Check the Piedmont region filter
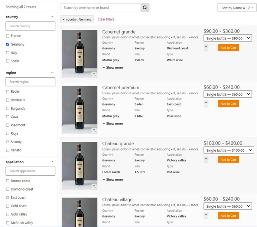The image size is (257, 227). 8,125
